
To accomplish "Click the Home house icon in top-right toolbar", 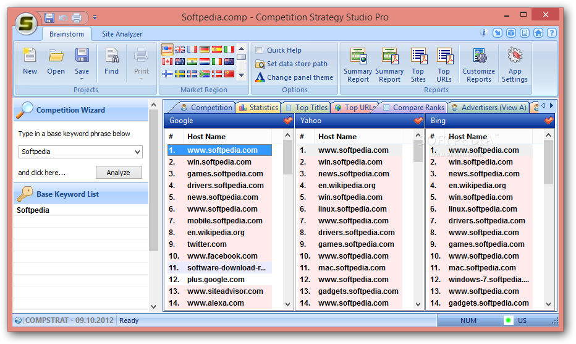I will pos(538,33).
